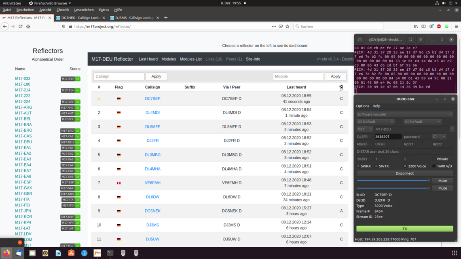Switch to the DUDE-Star app in the dock
The width and height of the screenshot is (461, 259).
coord(97,253)
